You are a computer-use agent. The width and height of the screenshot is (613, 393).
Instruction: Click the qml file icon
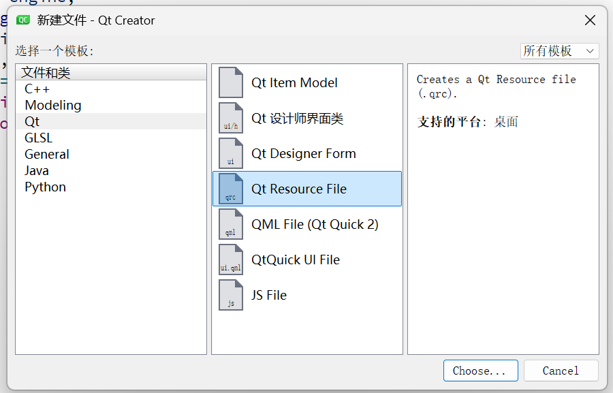[231, 224]
